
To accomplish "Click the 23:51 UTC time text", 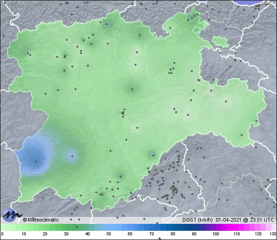I will point(261,220).
